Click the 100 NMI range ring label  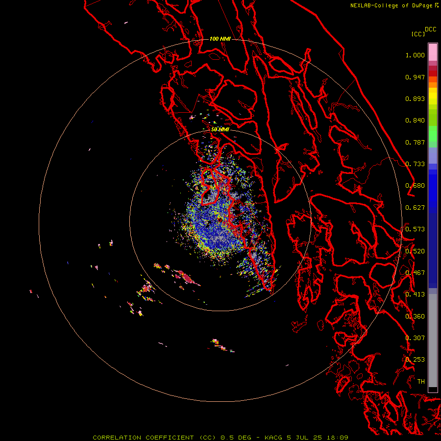tap(220, 39)
